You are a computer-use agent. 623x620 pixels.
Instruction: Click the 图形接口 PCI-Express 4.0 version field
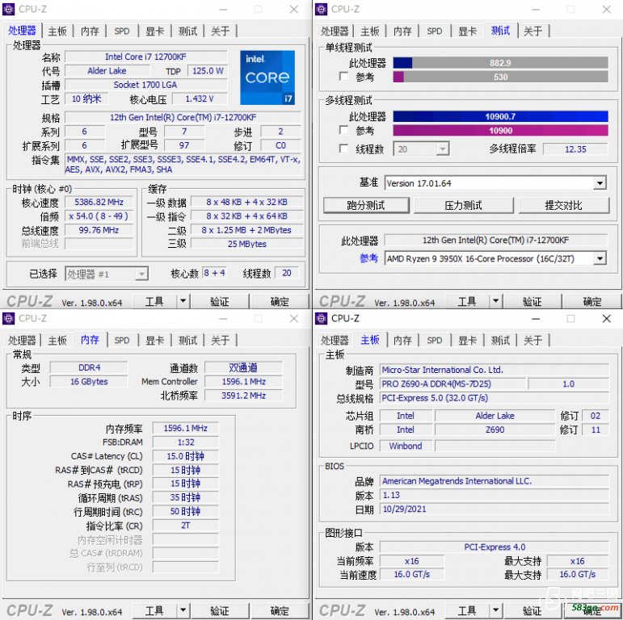(495, 547)
